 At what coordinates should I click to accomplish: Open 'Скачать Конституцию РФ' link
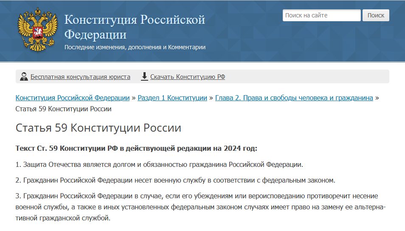pos(188,77)
